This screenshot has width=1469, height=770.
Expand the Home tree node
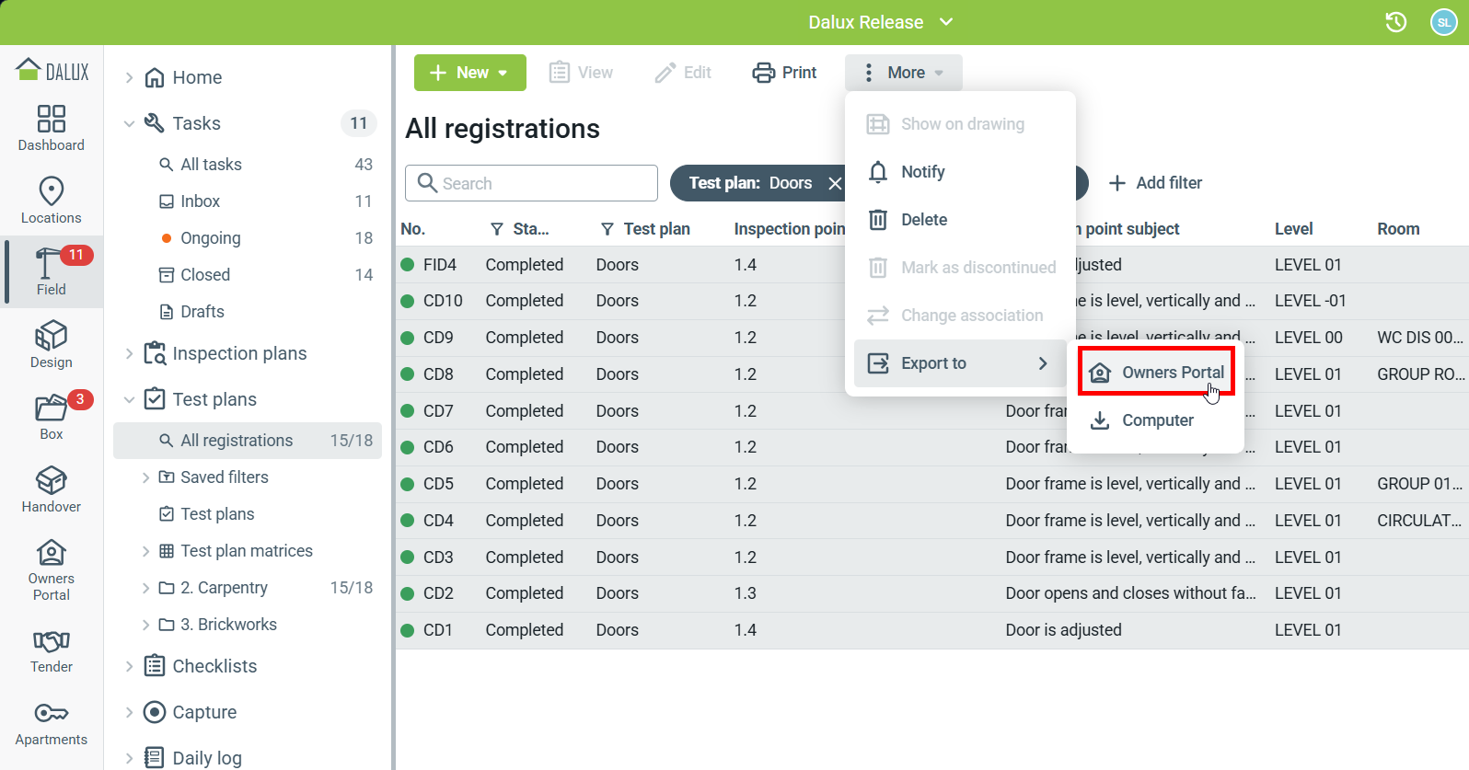click(x=130, y=77)
